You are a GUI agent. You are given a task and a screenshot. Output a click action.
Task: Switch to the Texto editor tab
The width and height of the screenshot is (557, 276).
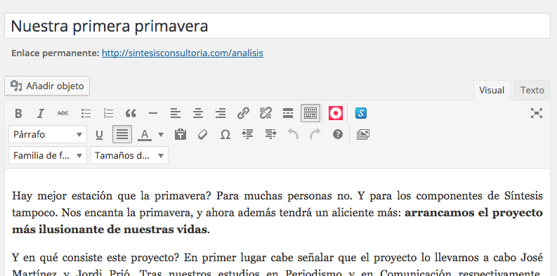click(x=532, y=90)
